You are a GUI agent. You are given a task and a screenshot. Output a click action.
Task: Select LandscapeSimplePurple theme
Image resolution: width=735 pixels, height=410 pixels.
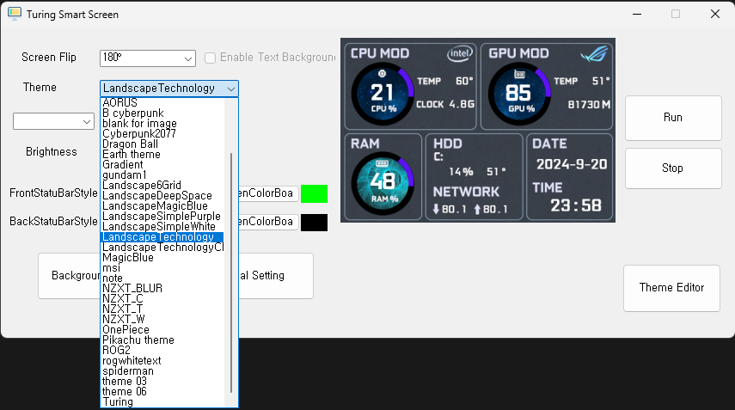pyautogui.click(x=162, y=216)
